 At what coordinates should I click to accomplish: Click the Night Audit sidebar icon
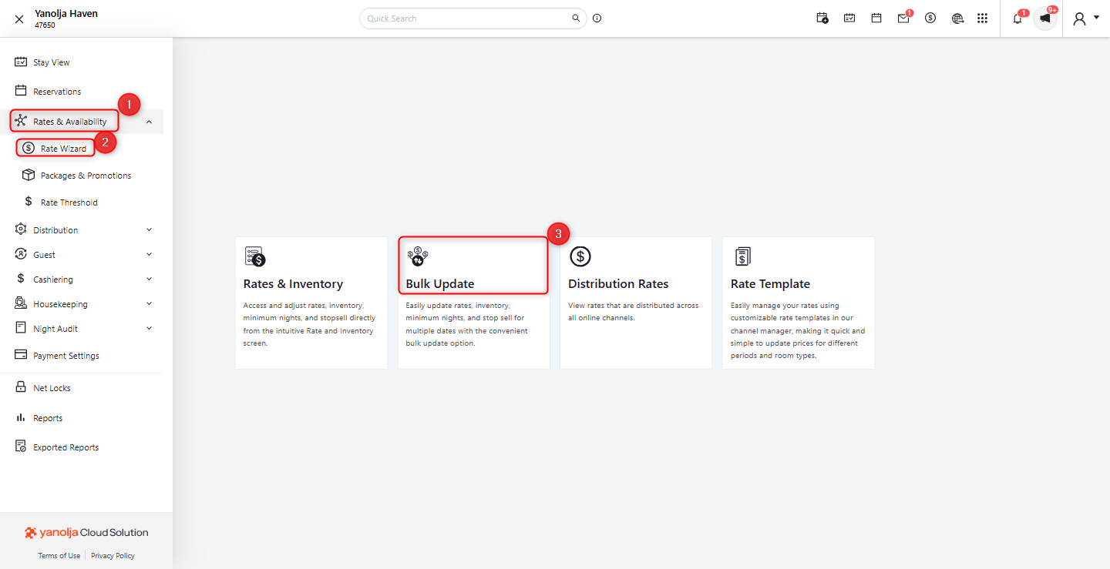coord(21,328)
